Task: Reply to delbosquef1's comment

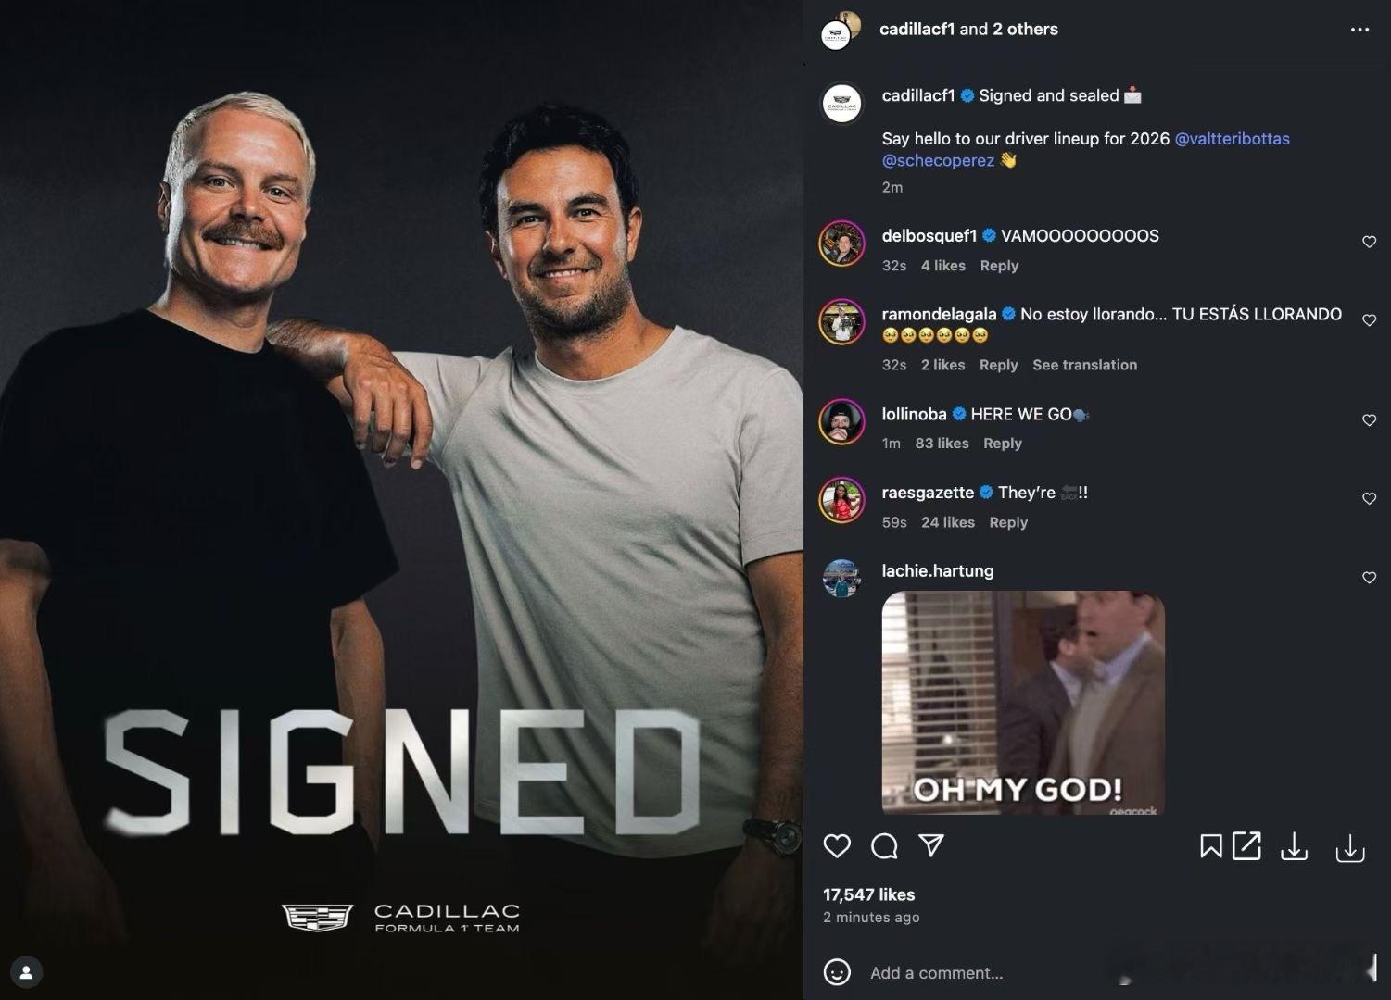Action: 999,266
